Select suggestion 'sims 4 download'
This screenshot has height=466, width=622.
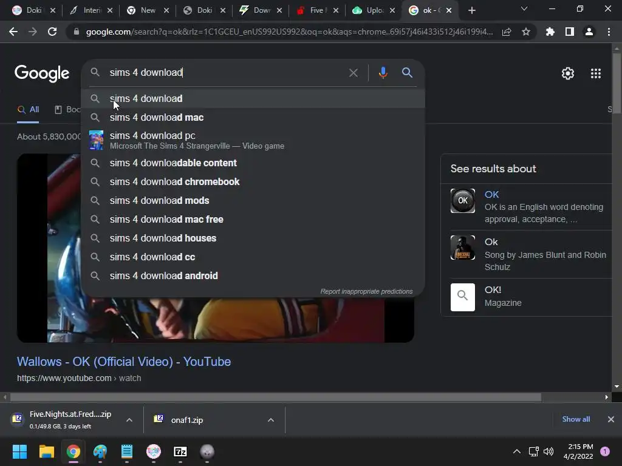253,99
